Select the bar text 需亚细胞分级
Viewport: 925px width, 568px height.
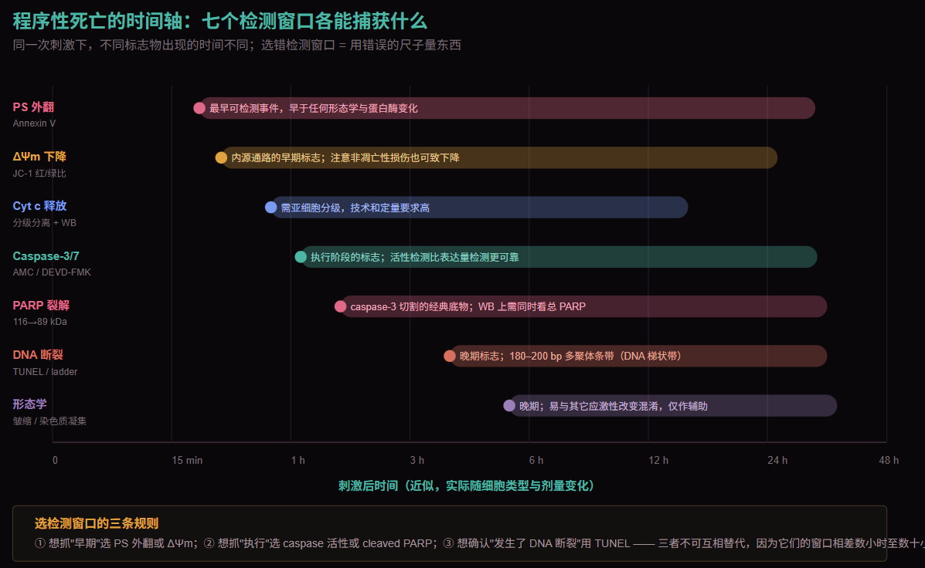point(311,208)
